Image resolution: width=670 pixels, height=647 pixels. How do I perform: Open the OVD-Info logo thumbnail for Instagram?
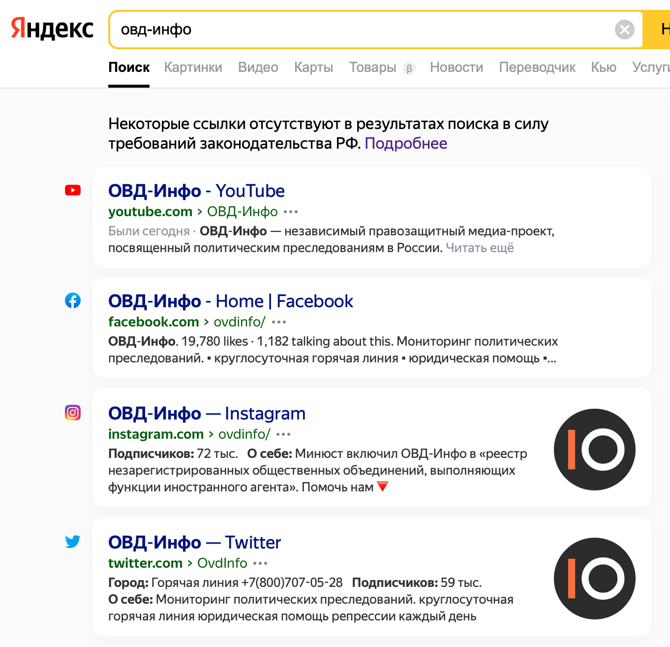[594, 449]
